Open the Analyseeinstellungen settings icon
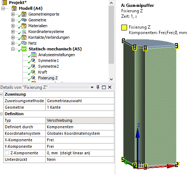Image resolution: width=191 pixels, height=175 pixels. pos(34,55)
